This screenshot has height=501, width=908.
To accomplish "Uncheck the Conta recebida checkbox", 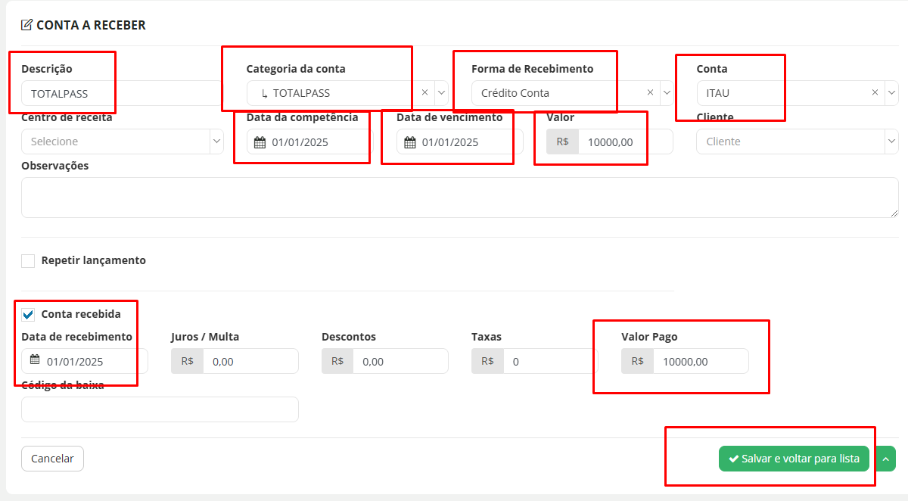I will (28, 314).
